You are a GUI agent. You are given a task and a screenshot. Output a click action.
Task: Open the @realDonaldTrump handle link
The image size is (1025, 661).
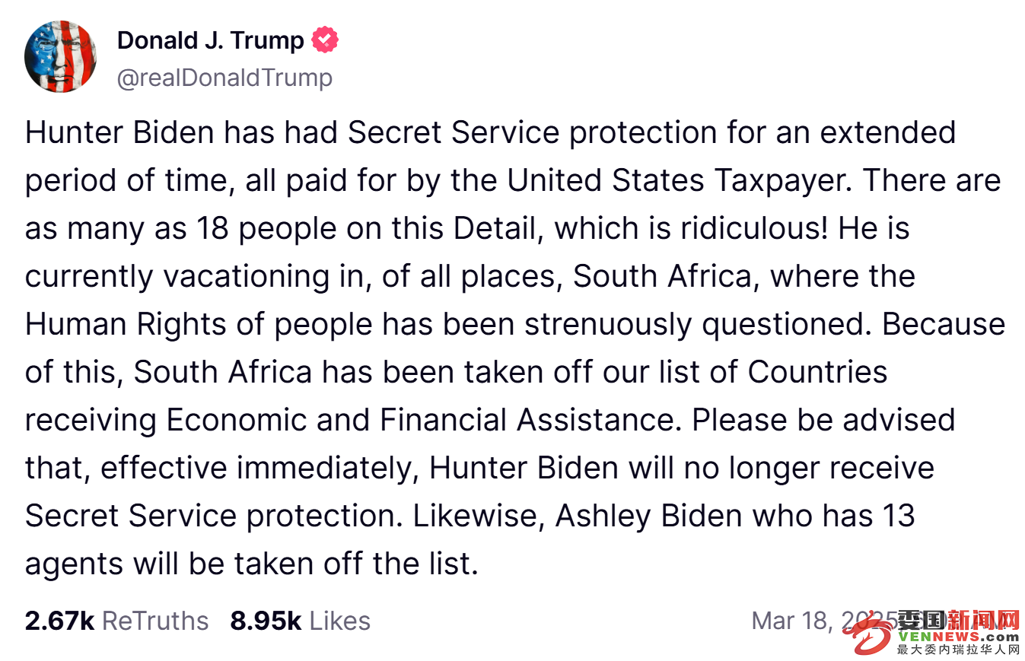click(x=224, y=78)
